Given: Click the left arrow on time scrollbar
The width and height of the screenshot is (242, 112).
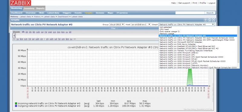Looking at the screenshot, I should [x=14, y=35].
